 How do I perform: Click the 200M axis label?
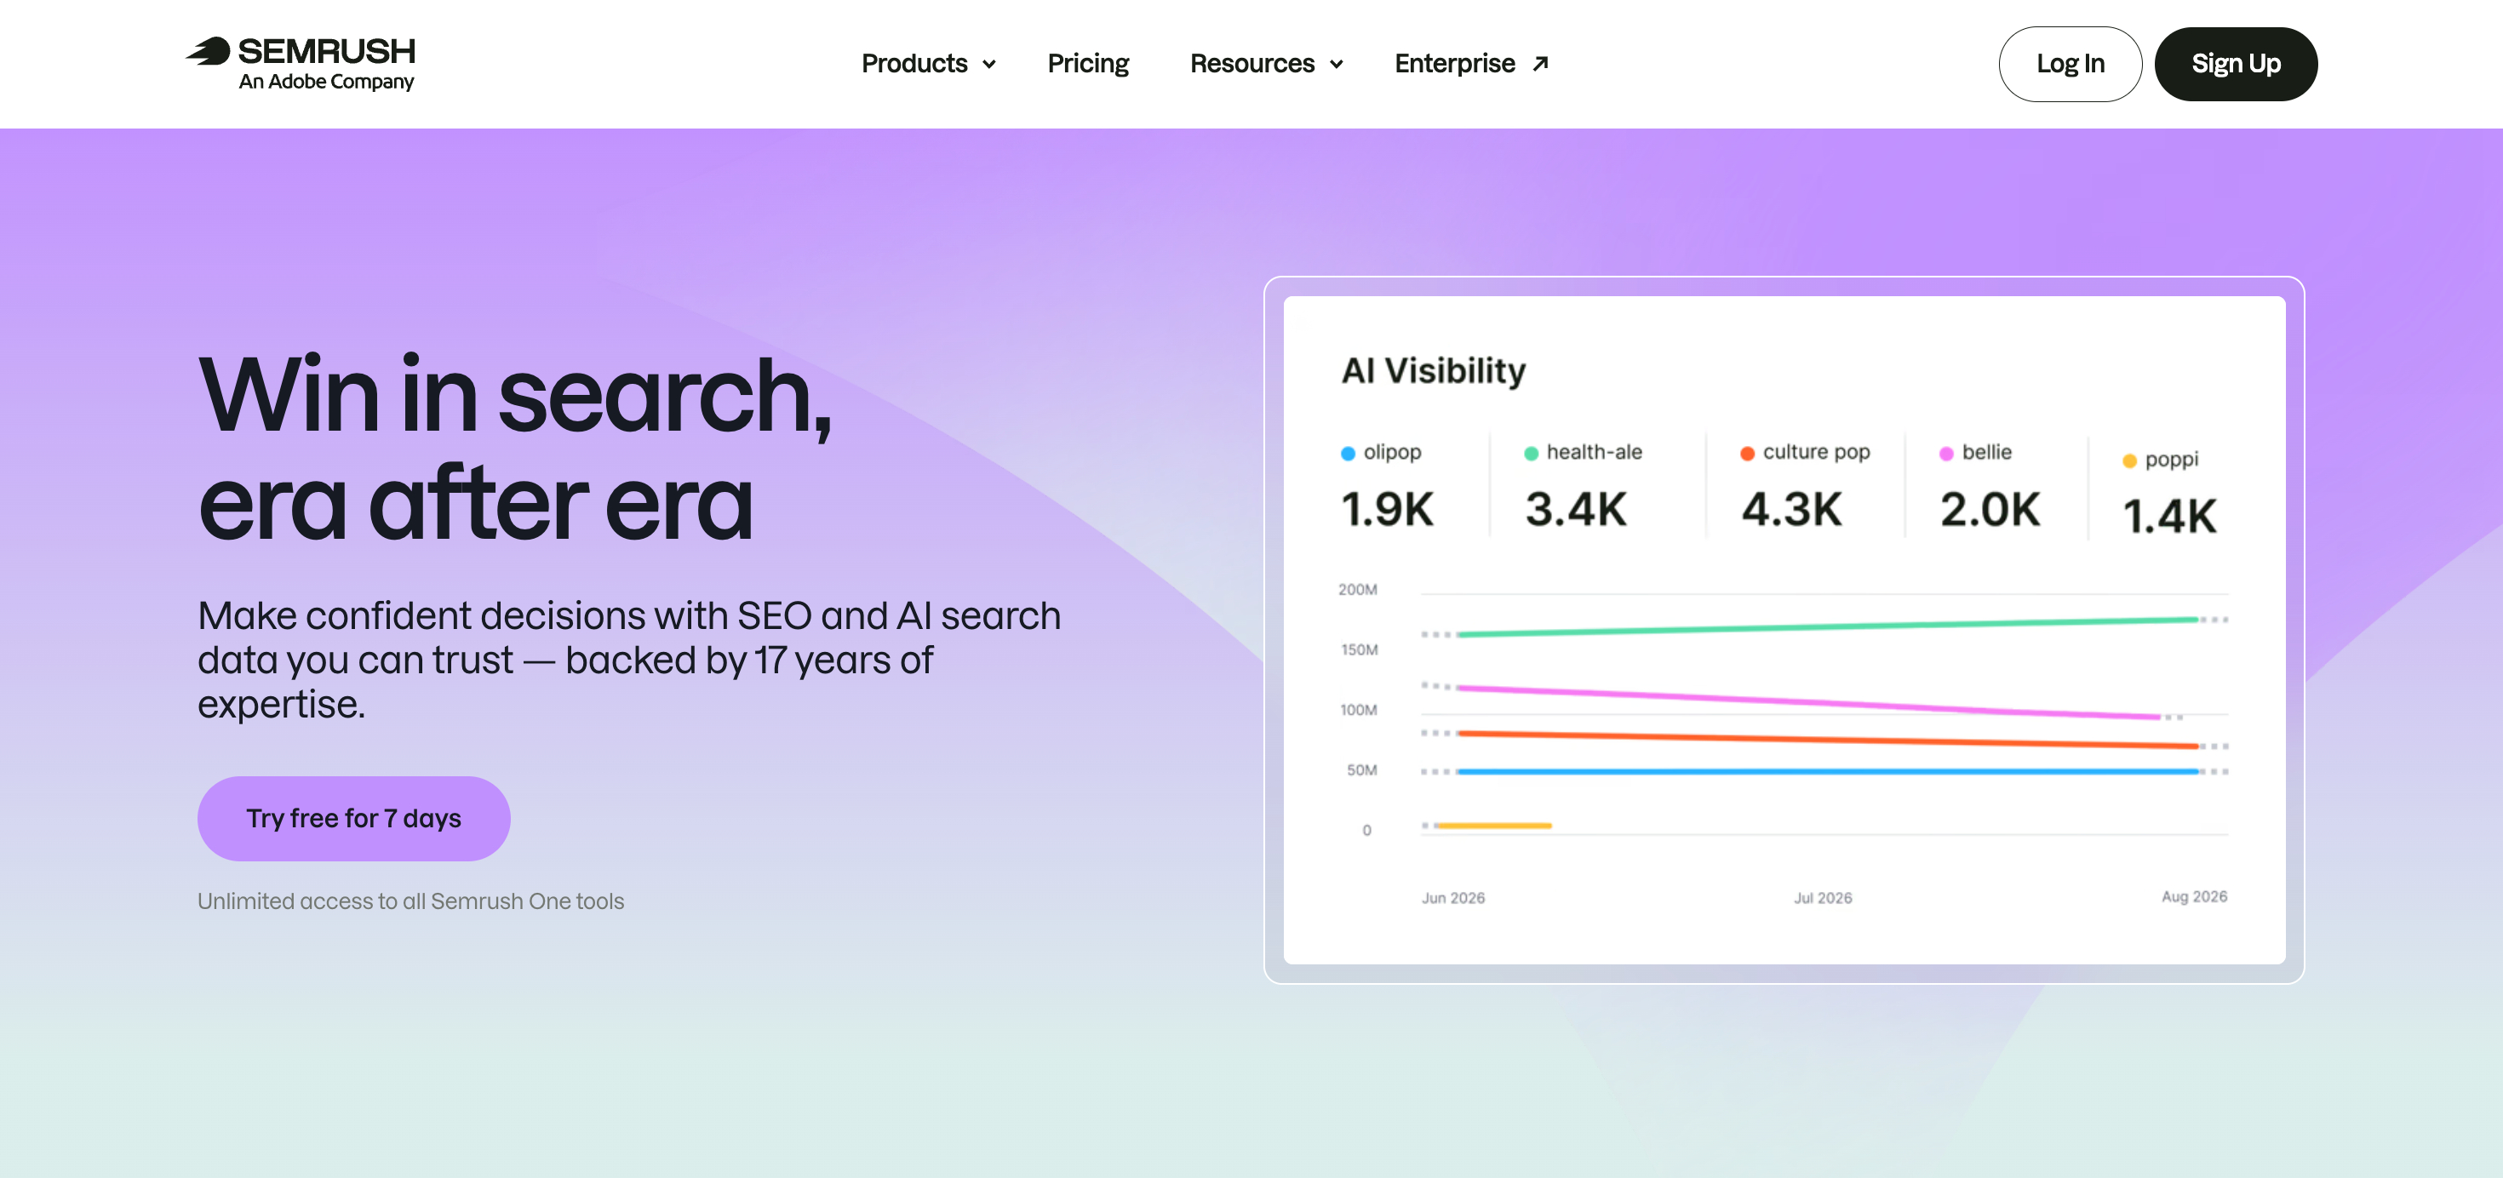pos(1357,590)
